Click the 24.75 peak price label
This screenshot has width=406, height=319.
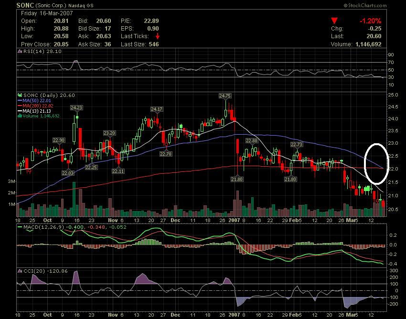[x=225, y=96]
